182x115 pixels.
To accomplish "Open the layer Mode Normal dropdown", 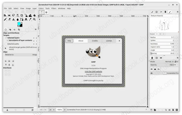I will [x=169, y=62].
